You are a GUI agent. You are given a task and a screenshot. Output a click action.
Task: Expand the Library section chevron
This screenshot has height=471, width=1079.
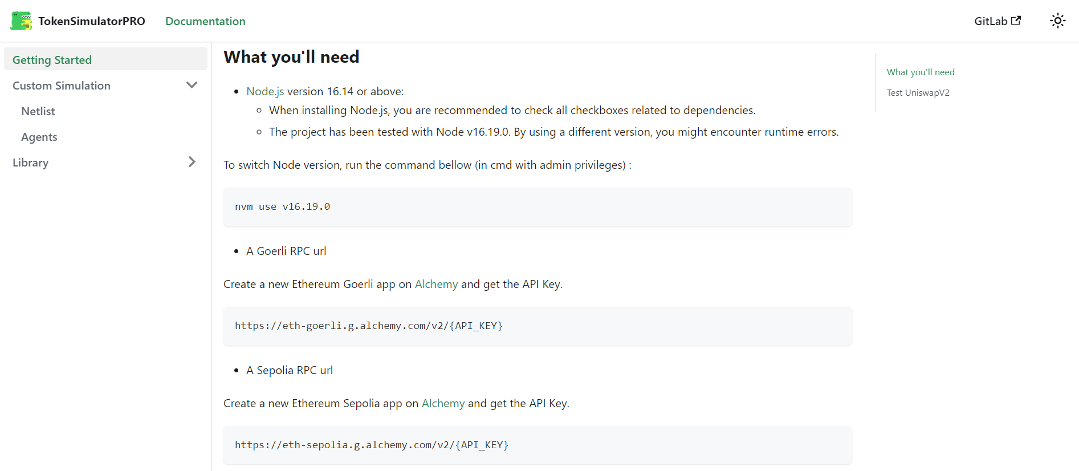[192, 162]
